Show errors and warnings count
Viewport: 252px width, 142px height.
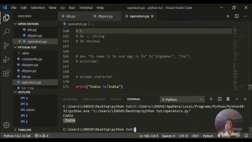42,136
